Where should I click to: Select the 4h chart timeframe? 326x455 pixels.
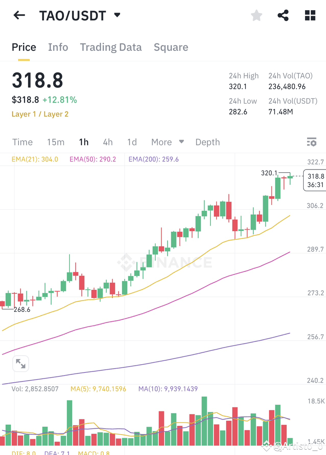[x=108, y=142]
